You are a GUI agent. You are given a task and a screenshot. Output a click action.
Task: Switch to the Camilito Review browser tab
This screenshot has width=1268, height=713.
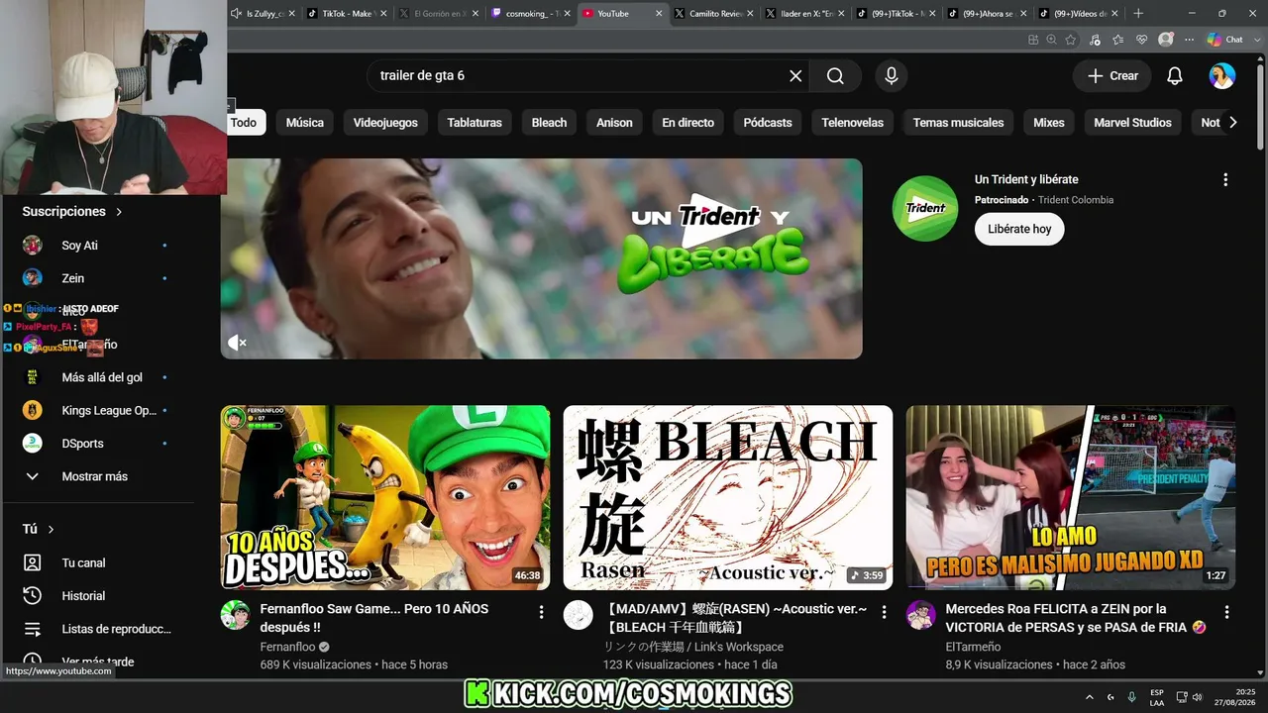click(x=713, y=14)
